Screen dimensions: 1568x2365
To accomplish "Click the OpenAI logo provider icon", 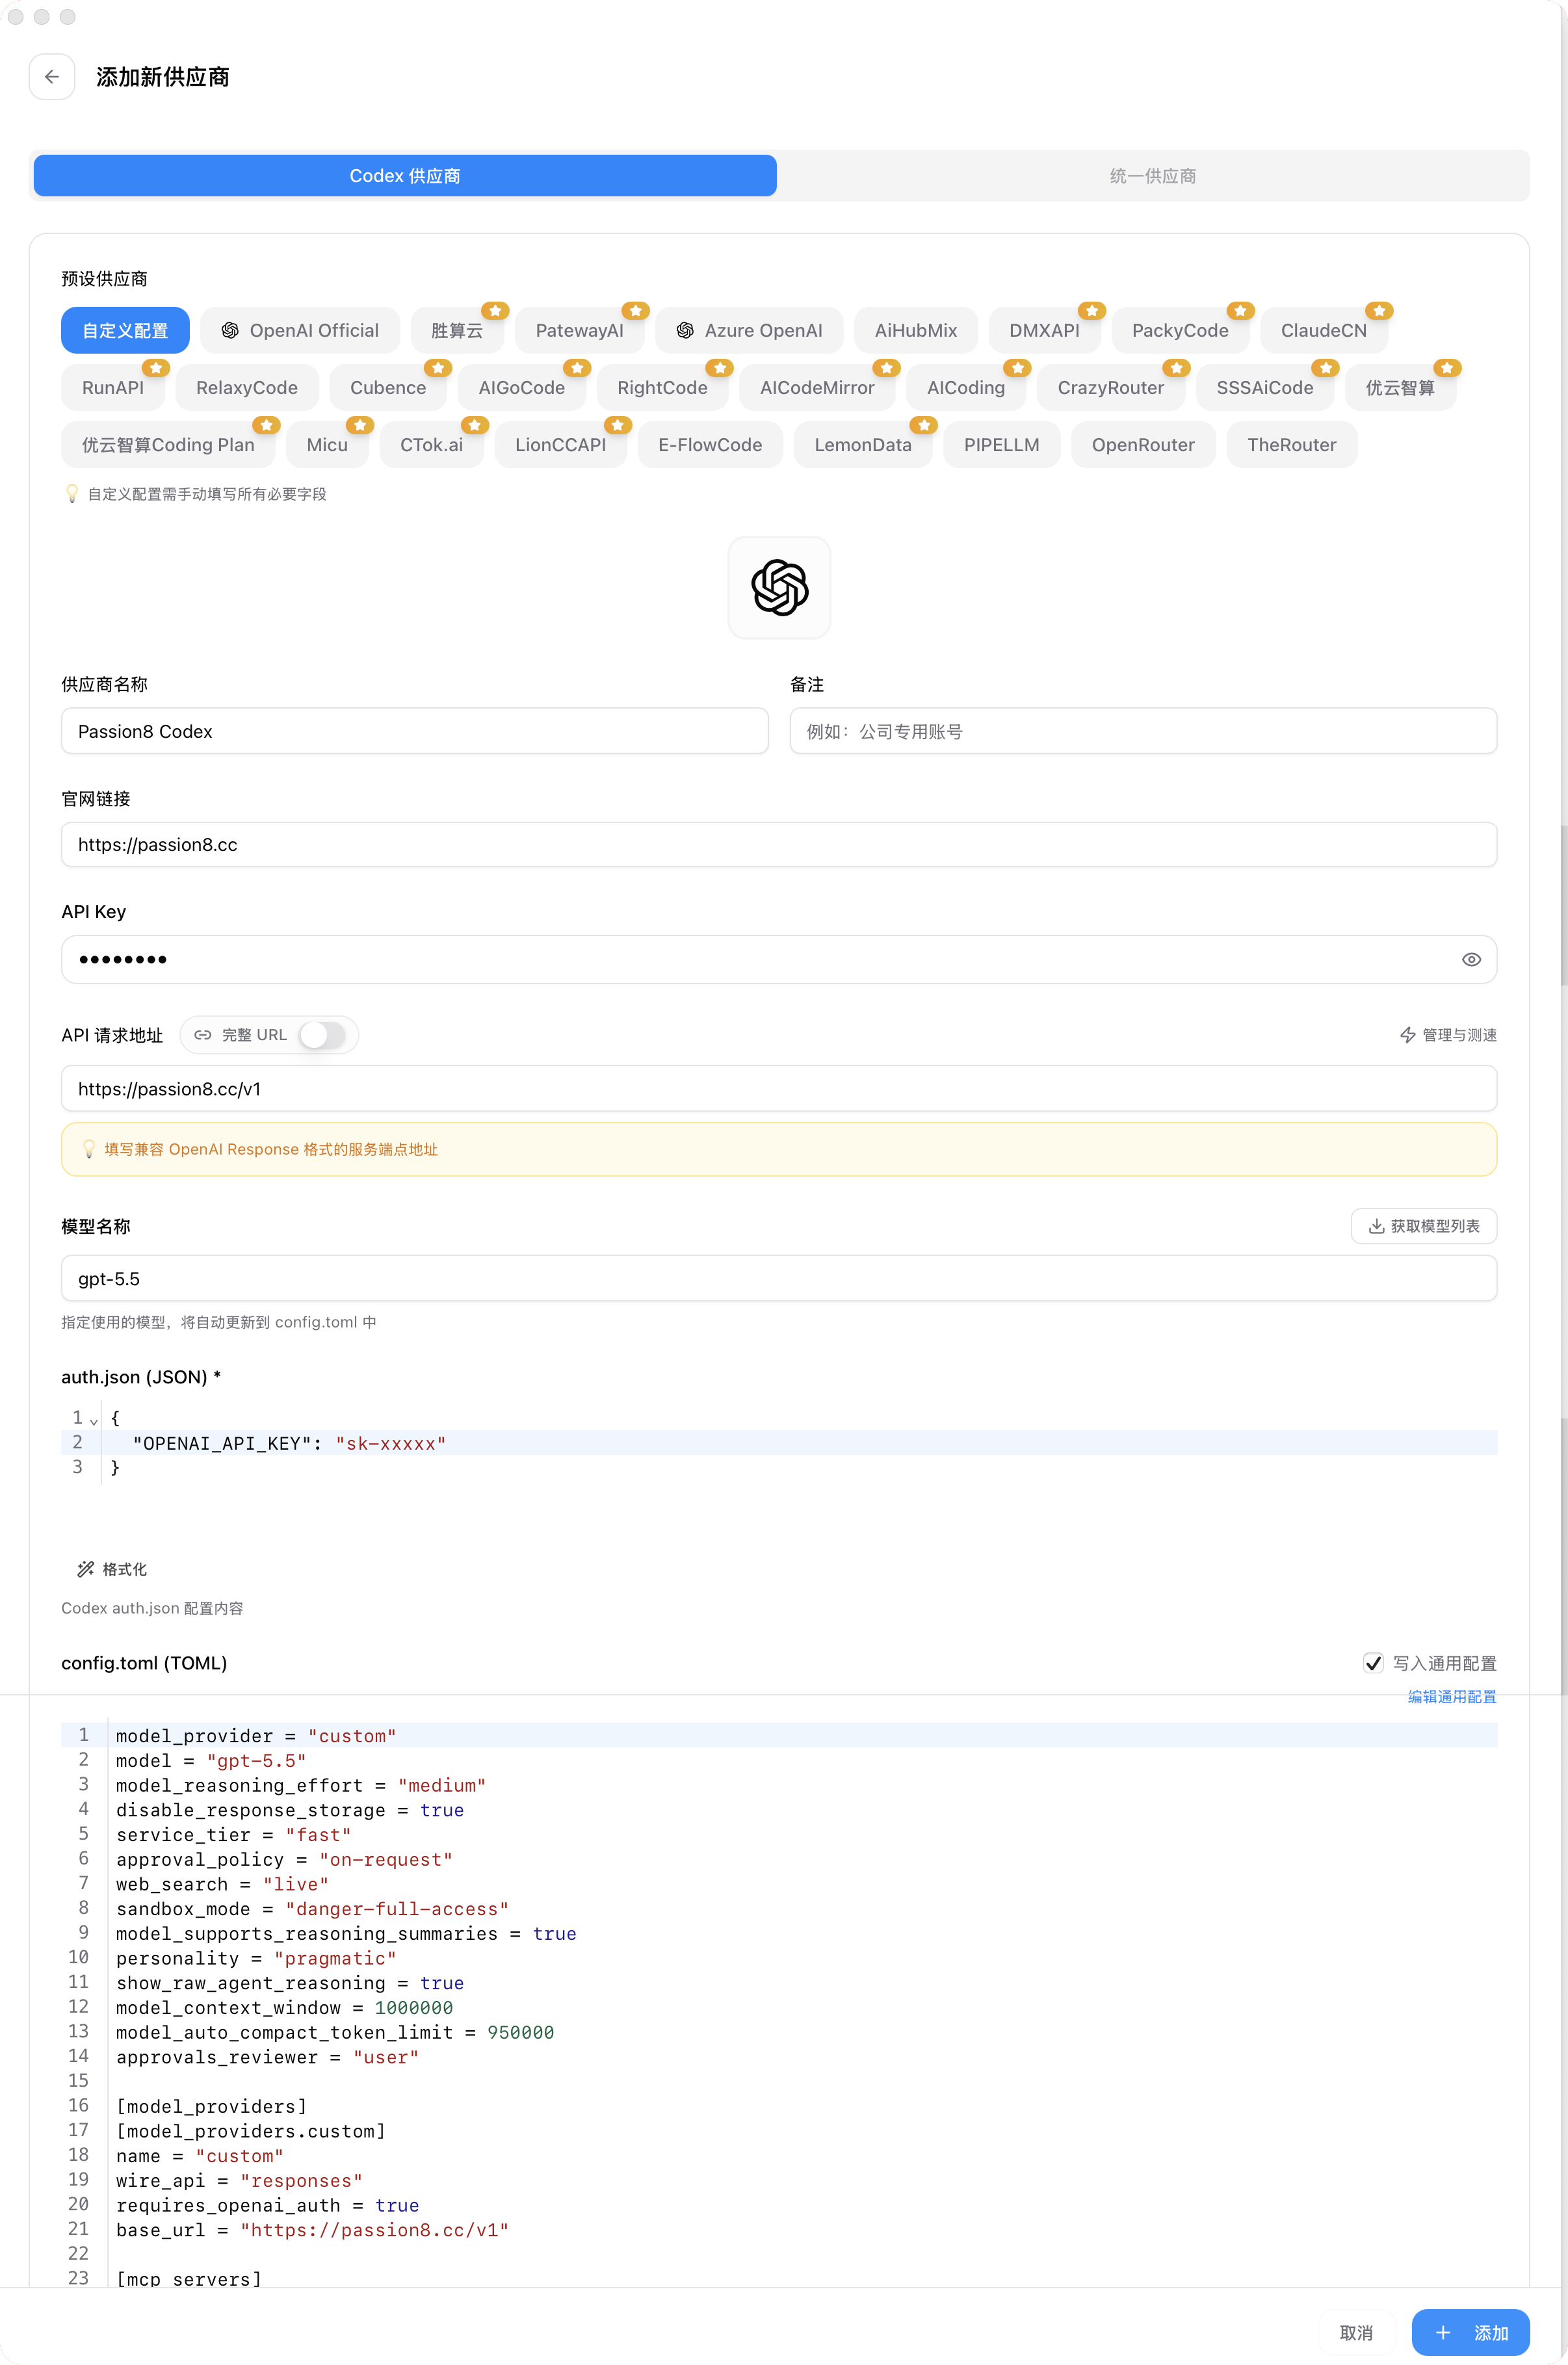I will 779,587.
